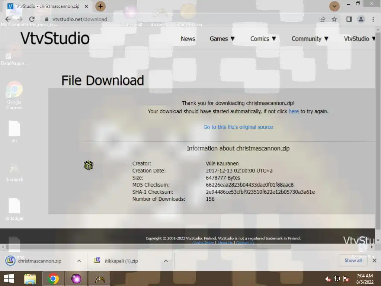Bookmark this page with the star
This screenshot has height=286, width=381.
[x=334, y=19]
